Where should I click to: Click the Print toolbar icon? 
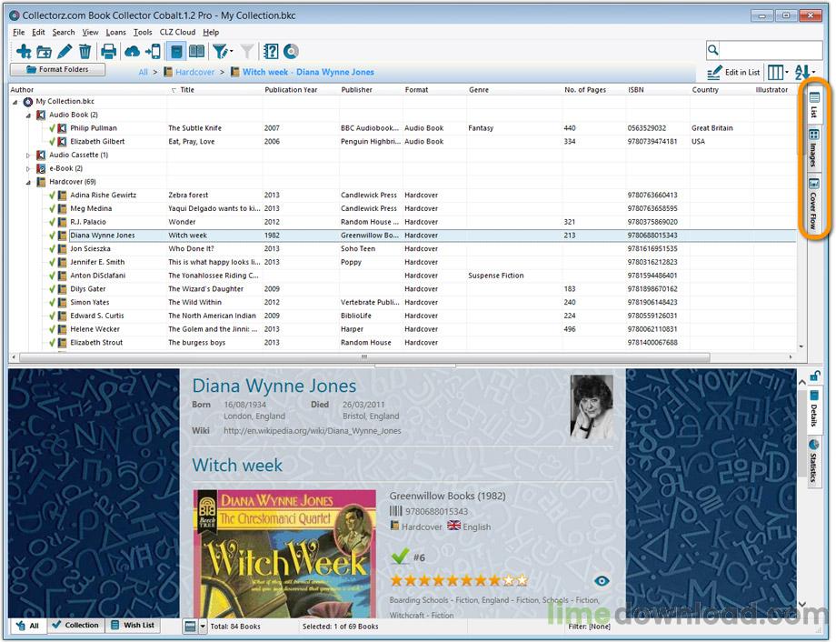pos(109,52)
